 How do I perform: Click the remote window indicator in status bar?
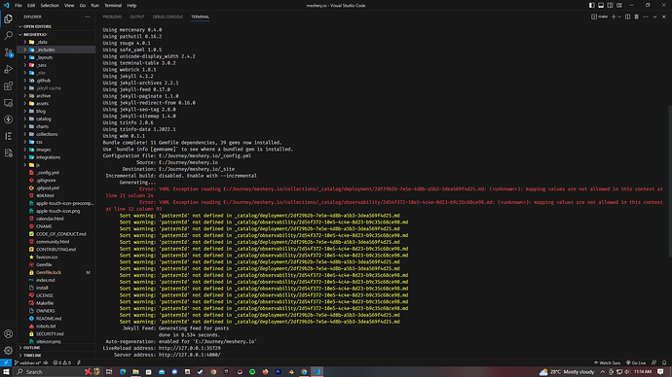(x=6, y=362)
